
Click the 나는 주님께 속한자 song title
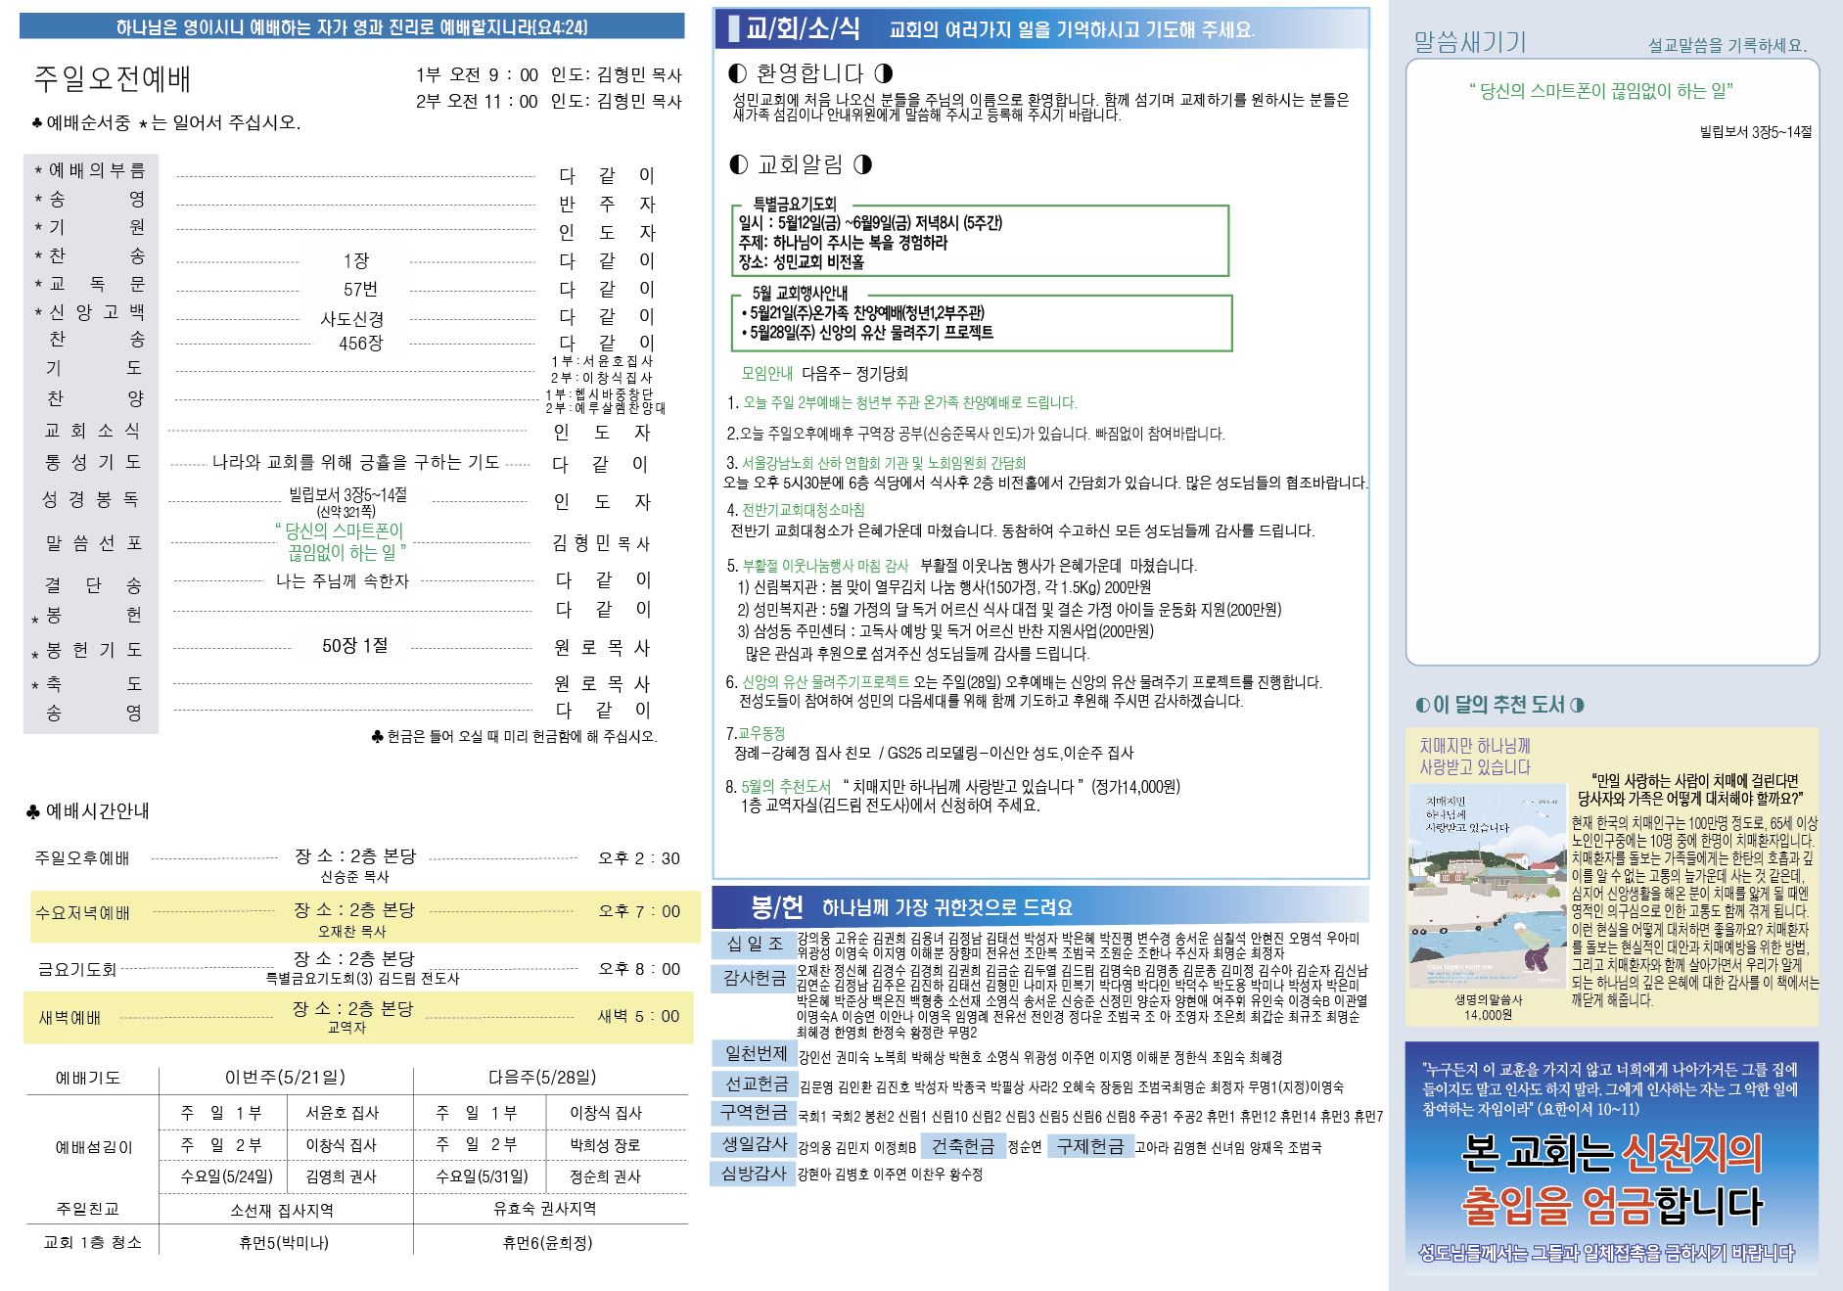pyautogui.click(x=343, y=581)
